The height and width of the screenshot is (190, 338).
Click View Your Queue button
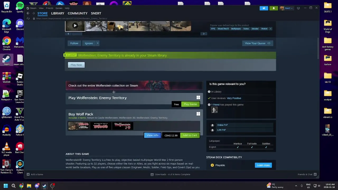(257, 43)
